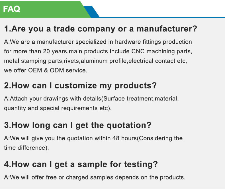Click the line about metal stamping parts and rivets
The height and width of the screenshot is (190, 225).
pyautogui.click(x=96, y=61)
